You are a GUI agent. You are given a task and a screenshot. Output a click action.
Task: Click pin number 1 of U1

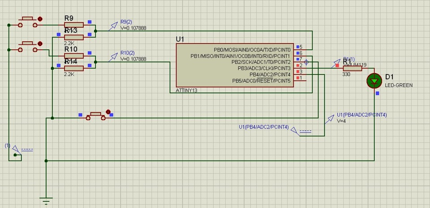click(301, 78)
